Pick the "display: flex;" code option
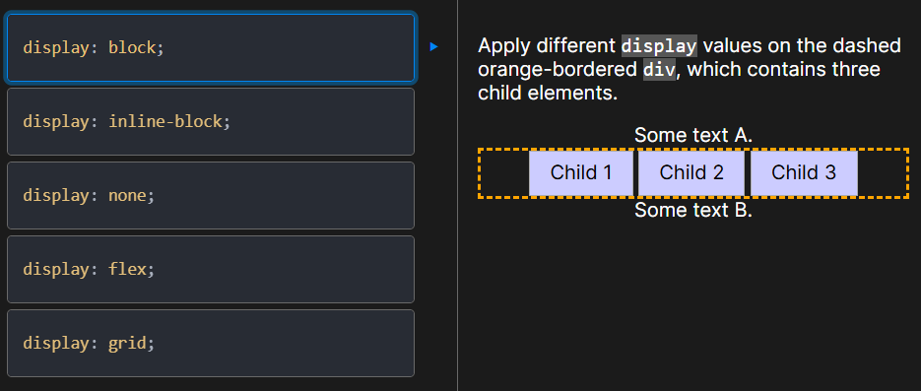Image resolution: width=921 pixels, height=391 pixels. pyautogui.click(x=210, y=270)
